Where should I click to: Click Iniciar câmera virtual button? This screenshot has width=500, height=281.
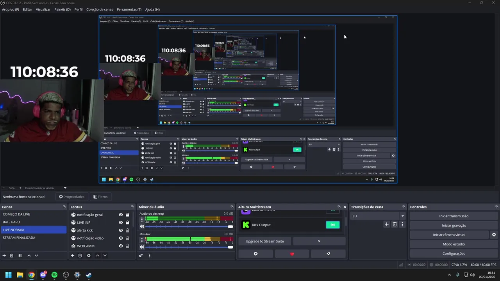tap(449, 235)
